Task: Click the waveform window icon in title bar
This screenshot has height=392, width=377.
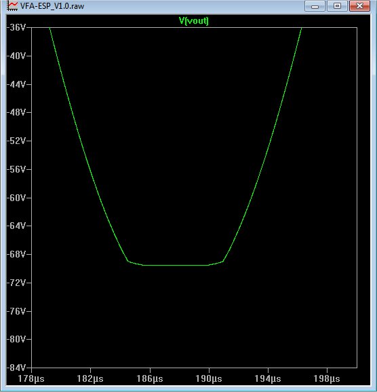Action: [12, 5]
